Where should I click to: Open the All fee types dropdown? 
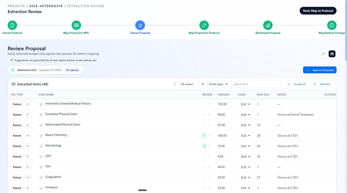click(x=218, y=84)
